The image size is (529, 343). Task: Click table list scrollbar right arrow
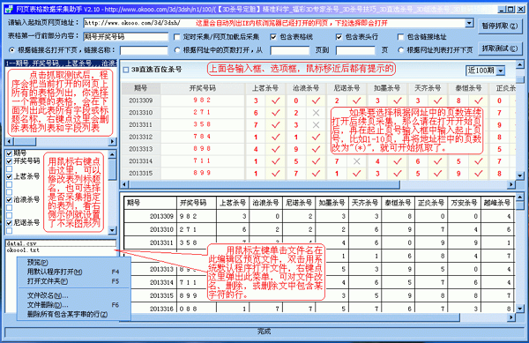tap(113, 142)
